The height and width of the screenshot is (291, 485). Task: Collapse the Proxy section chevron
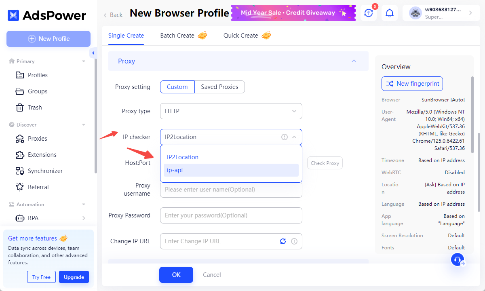click(x=354, y=61)
